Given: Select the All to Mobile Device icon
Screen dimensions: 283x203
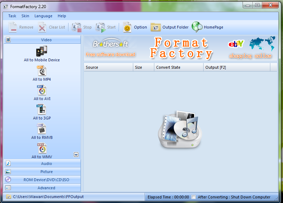Looking at the screenshot, I should (42, 51).
